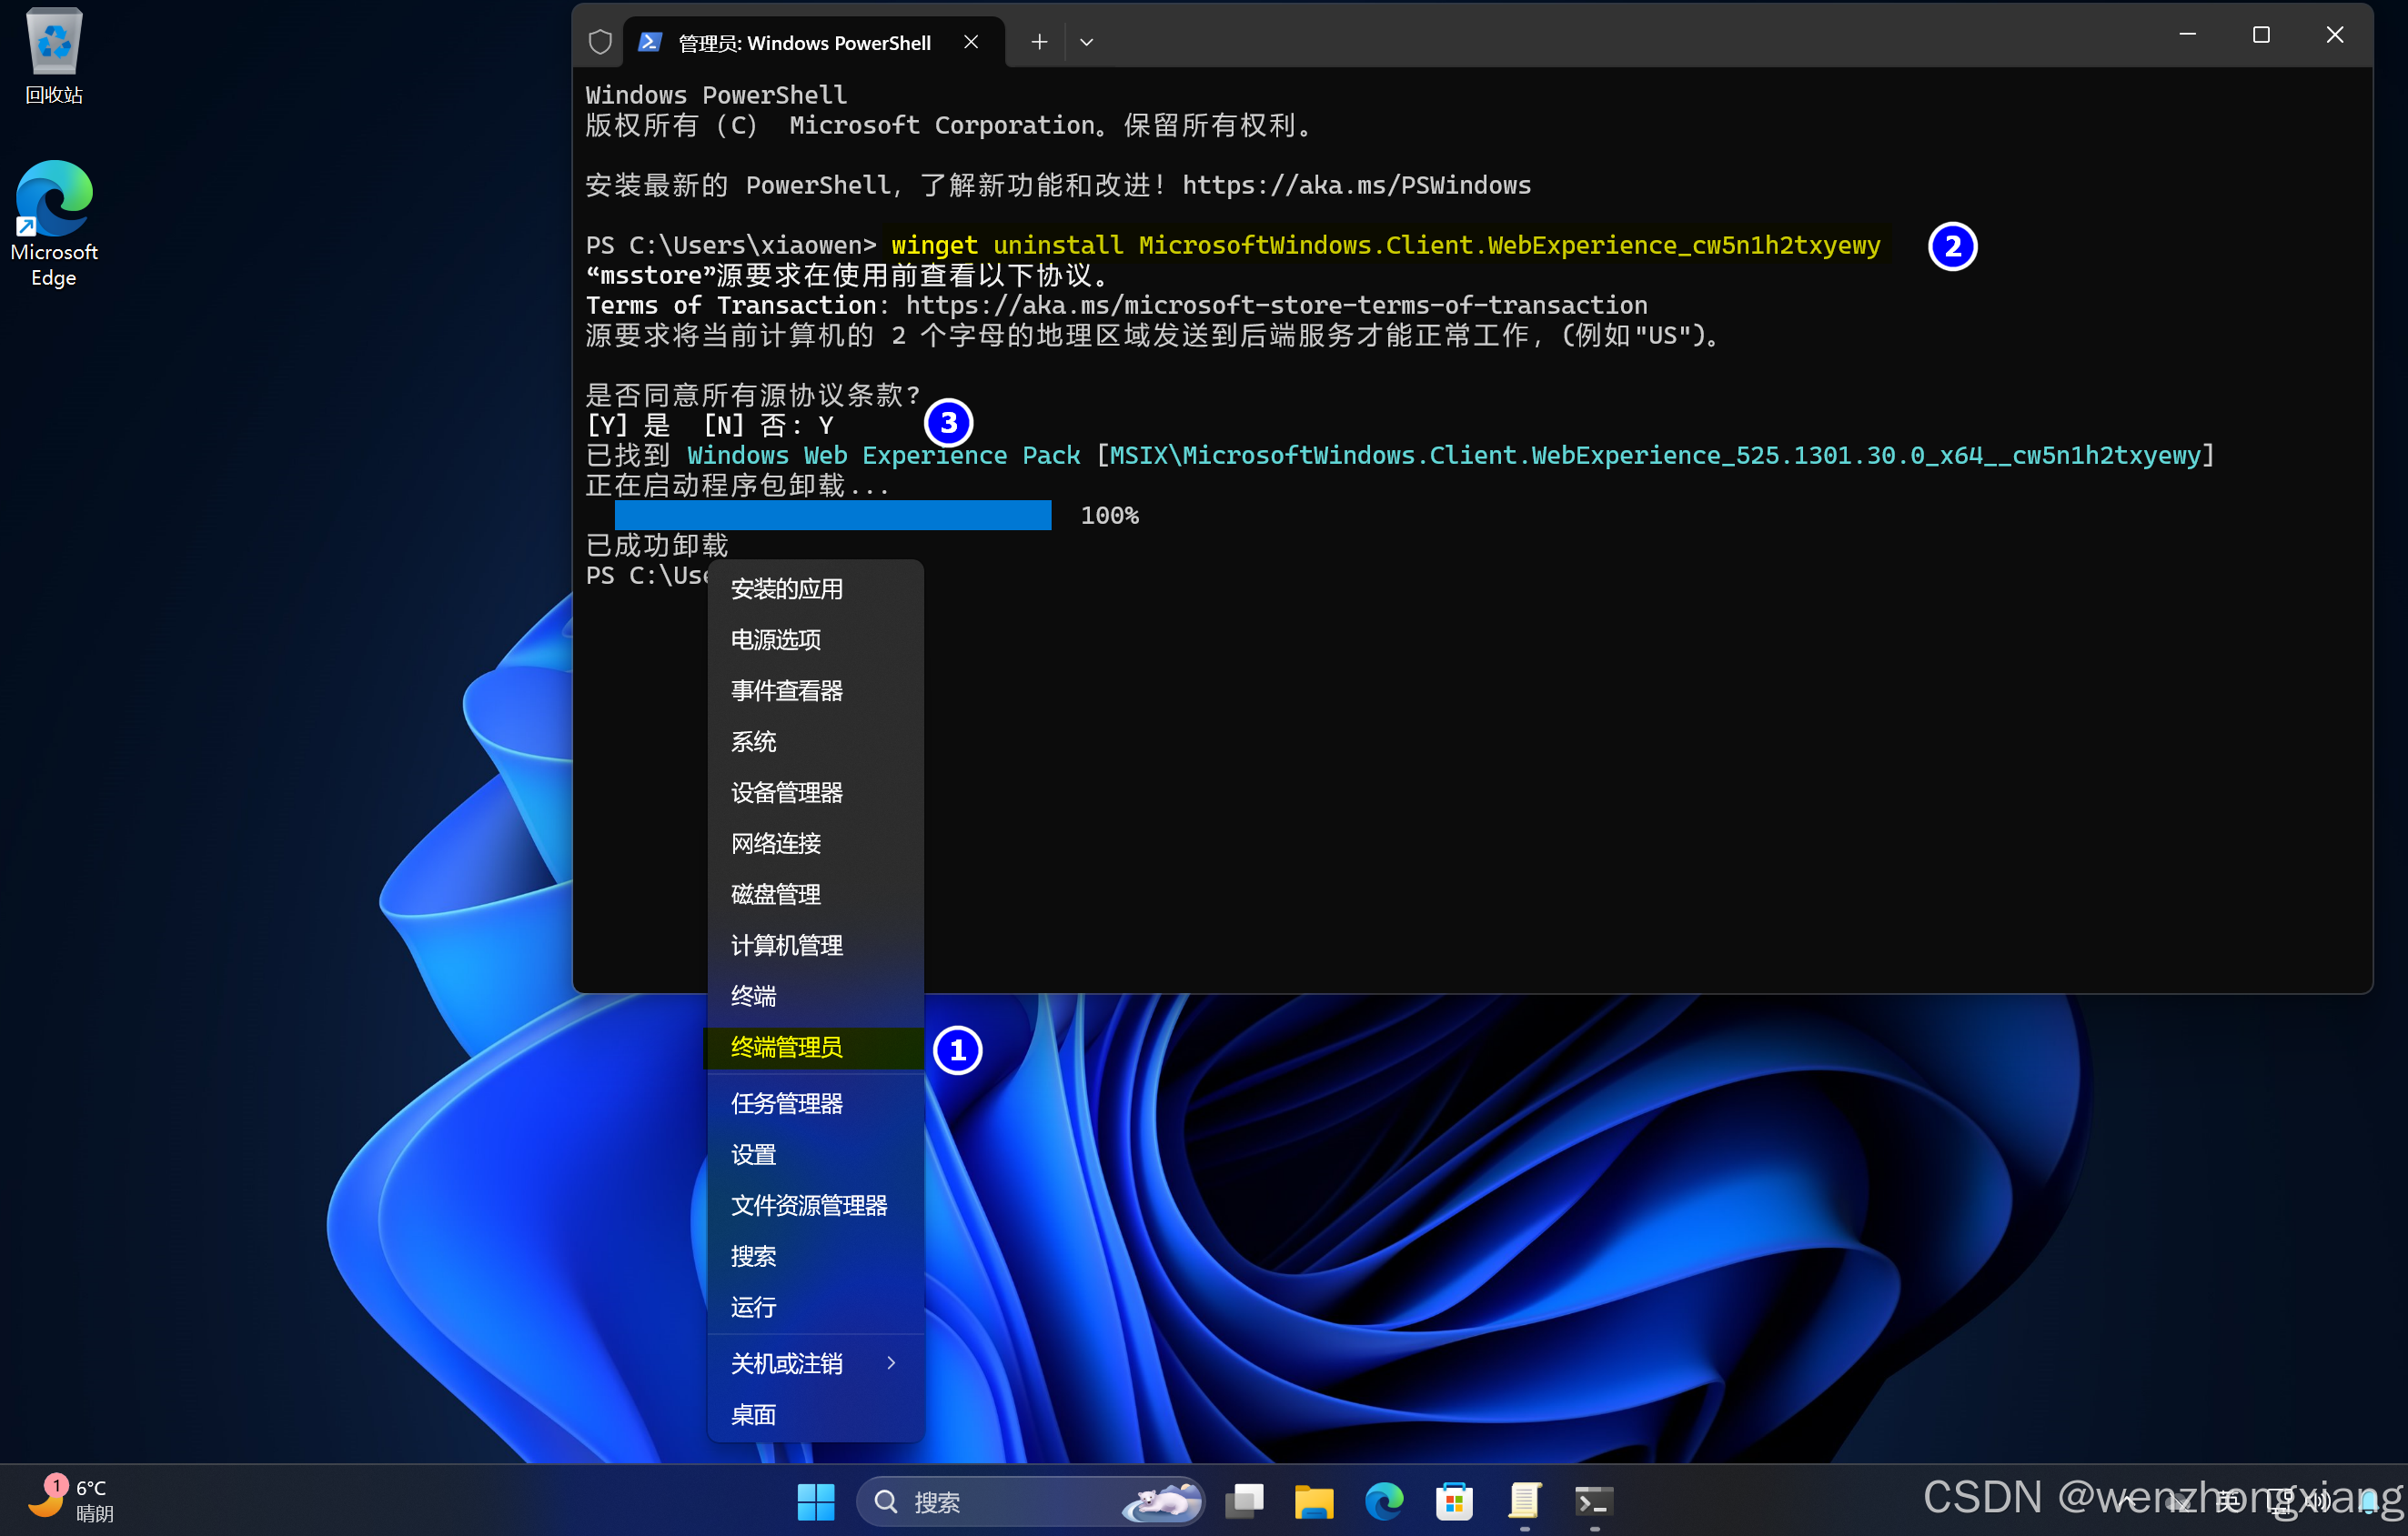Choose 任务管理器 in the context menu
The height and width of the screenshot is (1536, 2408).
(x=787, y=1103)
